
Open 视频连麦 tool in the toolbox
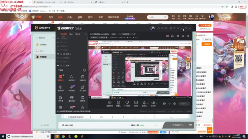click(x=72, y=88)
